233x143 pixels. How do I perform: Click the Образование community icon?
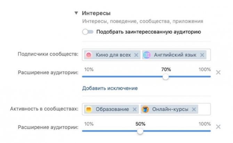(x=89, y=109)
